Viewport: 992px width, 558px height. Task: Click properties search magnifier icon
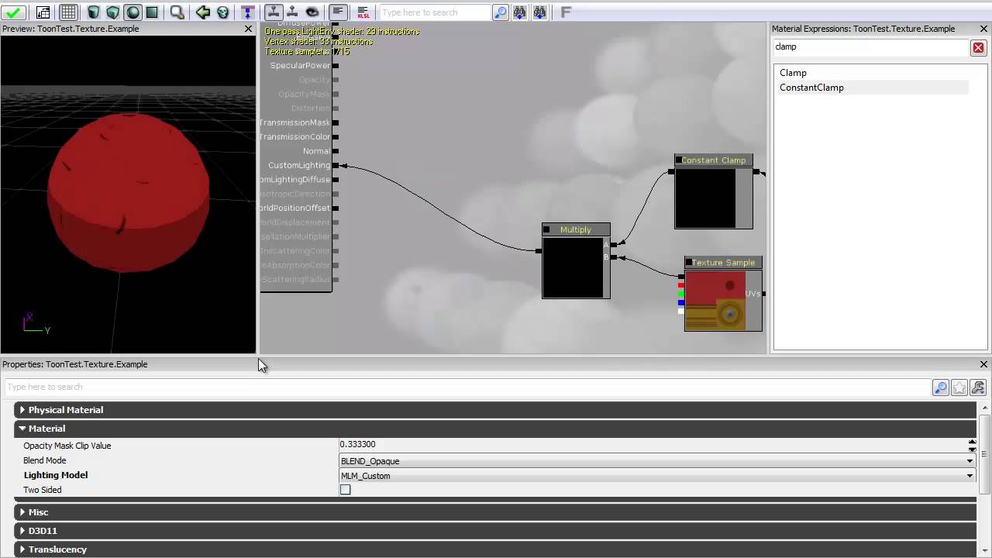[940, 387]
